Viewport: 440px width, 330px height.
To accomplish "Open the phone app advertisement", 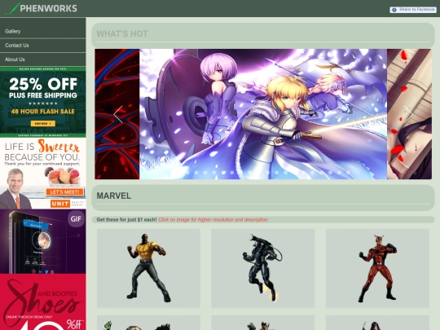I will tap(43, 241).
